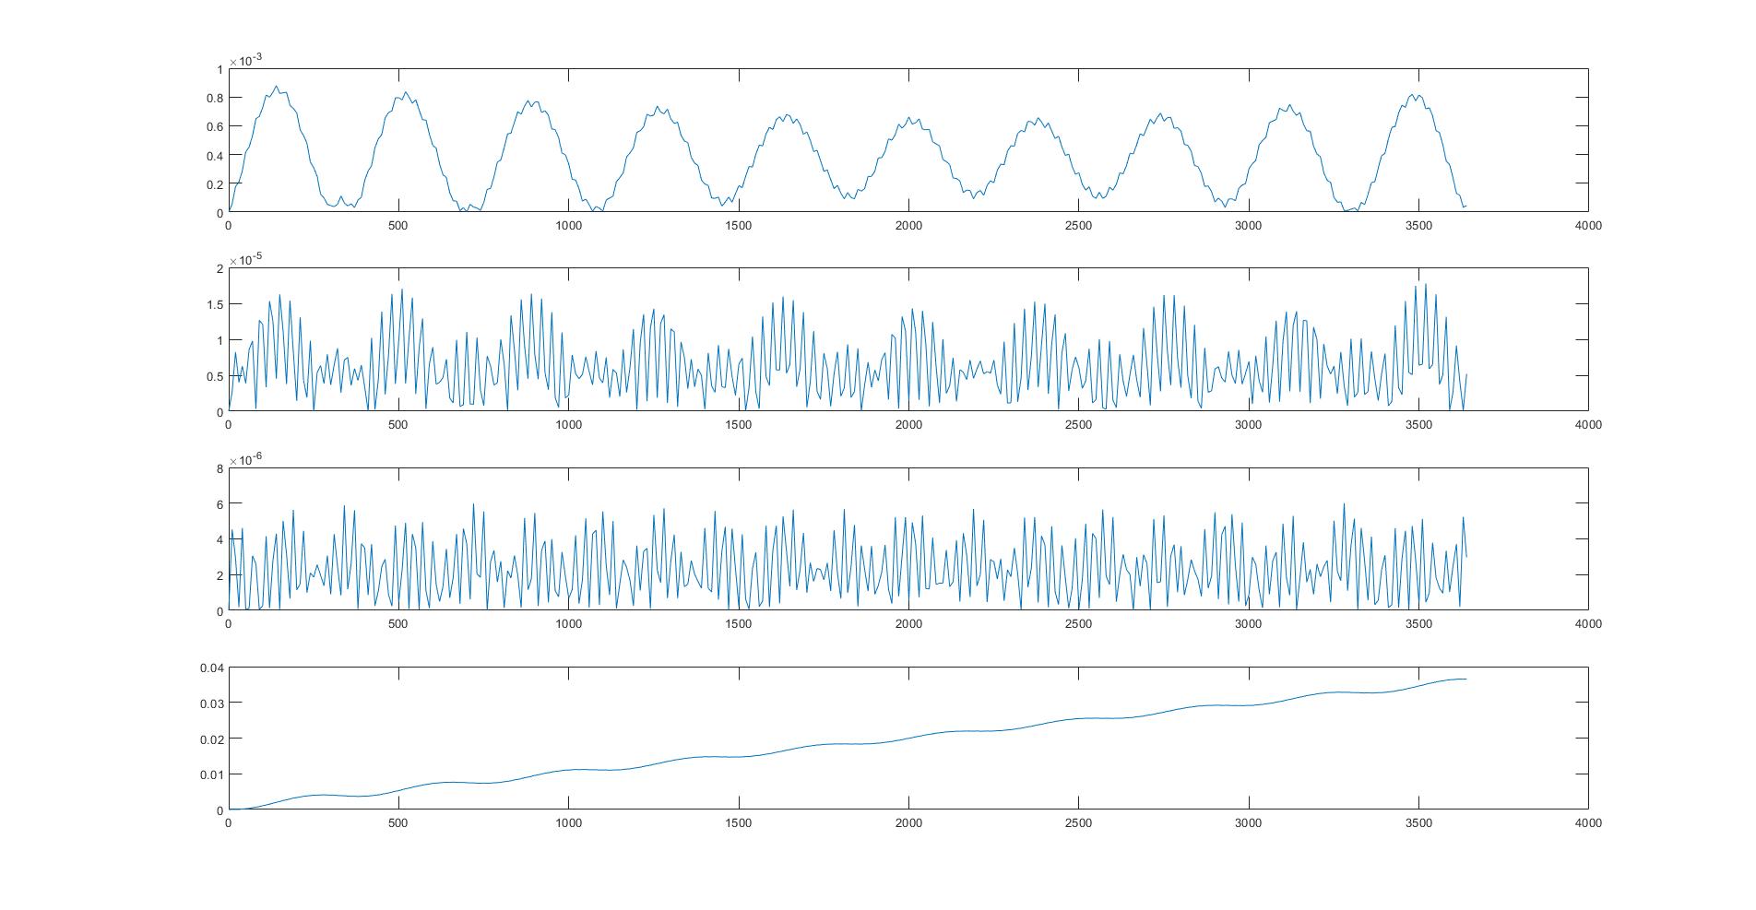Click the 1500 x-axis label under the third plot
Screen dimensions: 1756x910
pyautogui.click(x=739, y=623)
